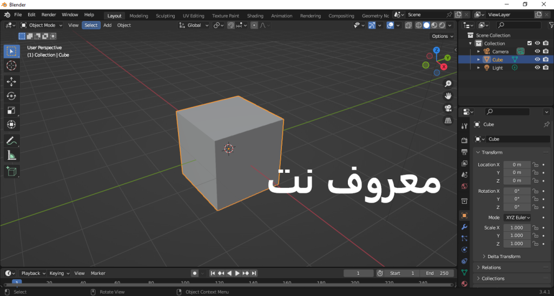Image resolution: width=554 pixels, height=296 pixels.
Task: Select material preview shading sphere
Action: (x=434, y=25)
